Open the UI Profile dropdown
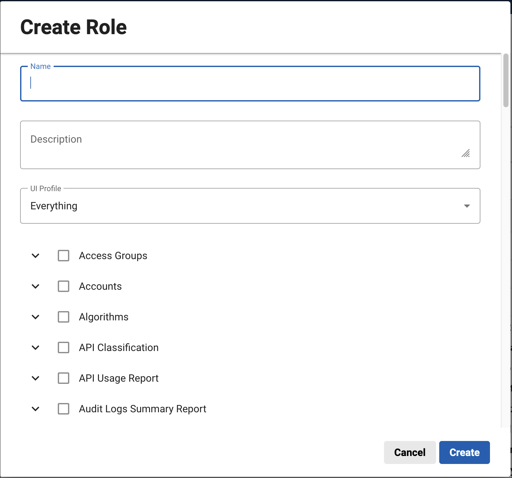 tap(243, 206)
